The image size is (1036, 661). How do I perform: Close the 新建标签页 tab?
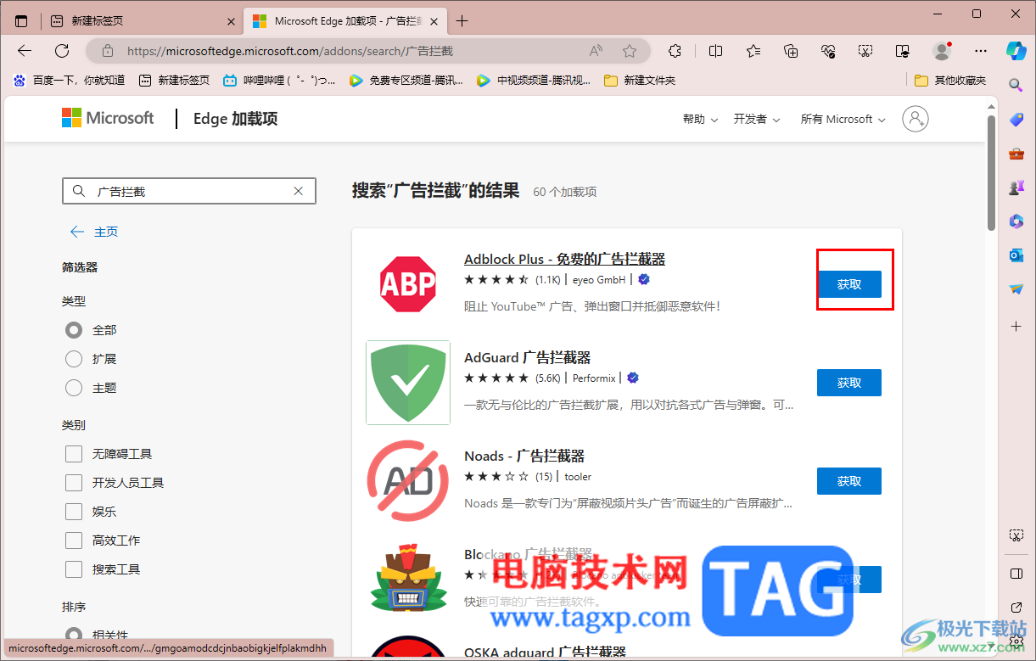[x=232, y=20]
